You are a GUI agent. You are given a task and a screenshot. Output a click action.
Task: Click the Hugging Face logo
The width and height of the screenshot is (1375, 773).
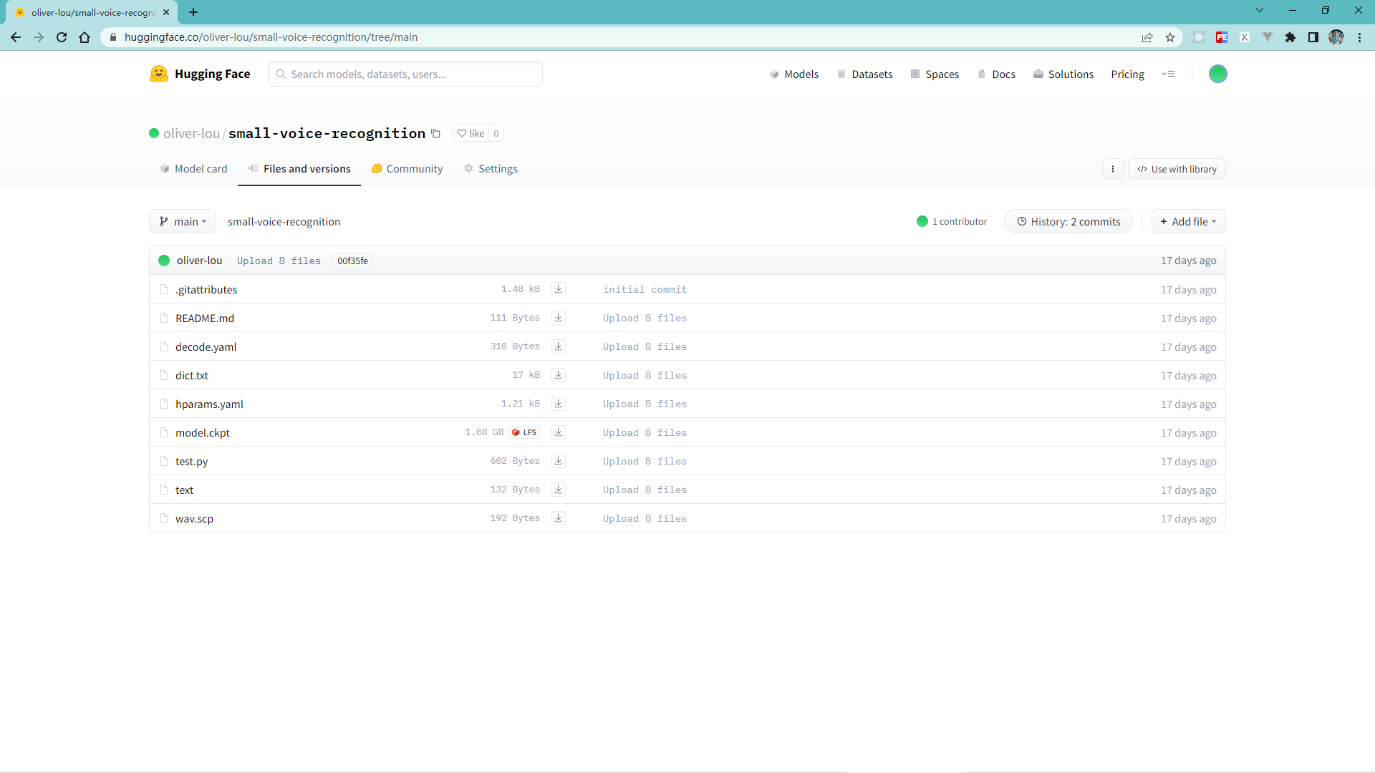[x=200, y=74]
